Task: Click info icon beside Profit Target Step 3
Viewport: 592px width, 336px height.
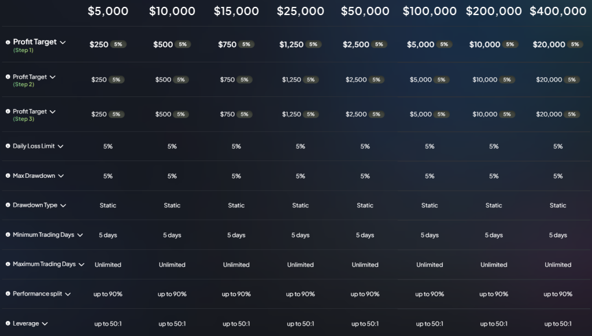Action: pyautogui.click(x=8, y=111)
